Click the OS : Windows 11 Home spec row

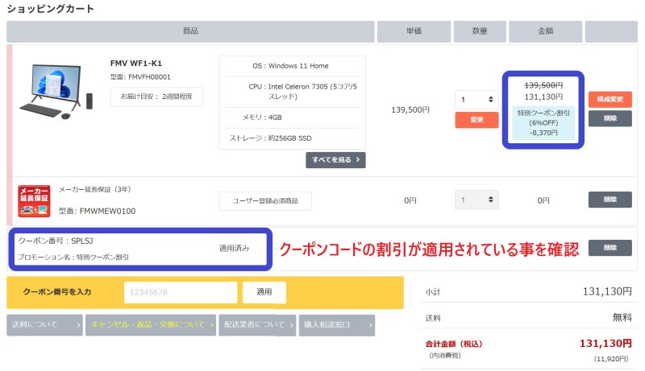[293, 66]
